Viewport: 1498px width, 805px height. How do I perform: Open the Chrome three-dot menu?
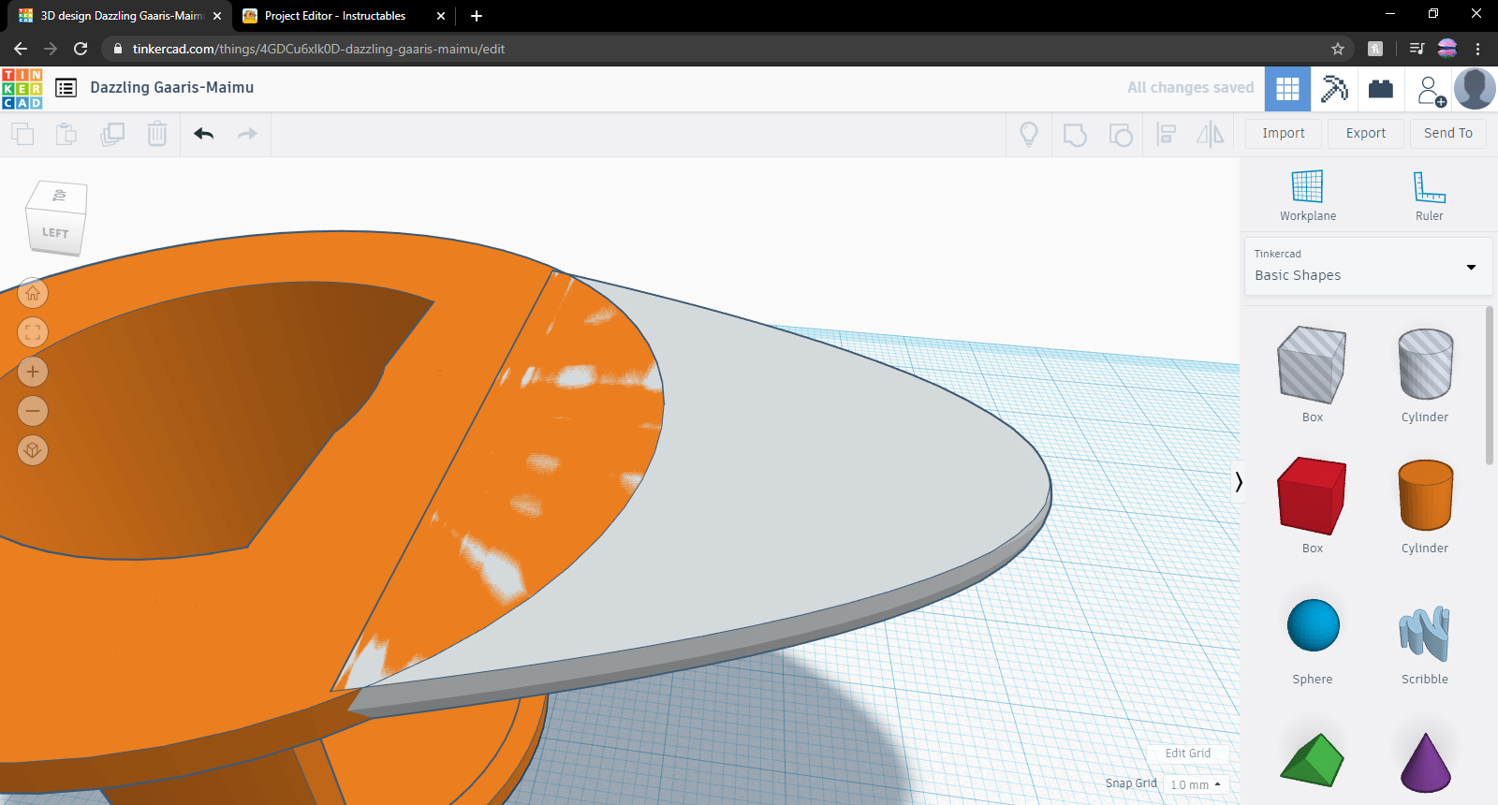(x=1478, y=49)
